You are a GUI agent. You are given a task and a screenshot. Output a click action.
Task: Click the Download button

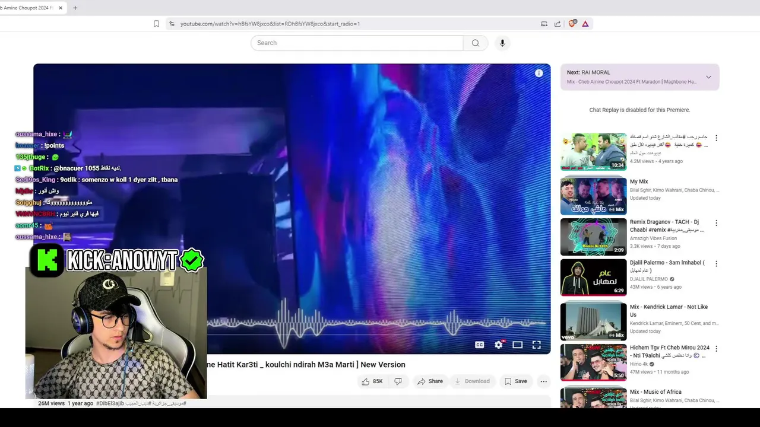point(471,381)
